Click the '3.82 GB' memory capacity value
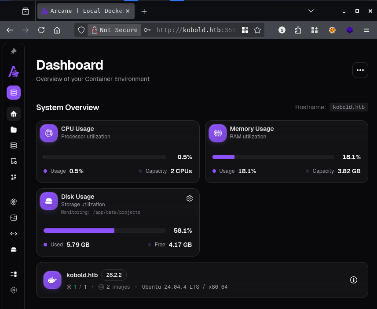377x309 pixels. [349, 171]
